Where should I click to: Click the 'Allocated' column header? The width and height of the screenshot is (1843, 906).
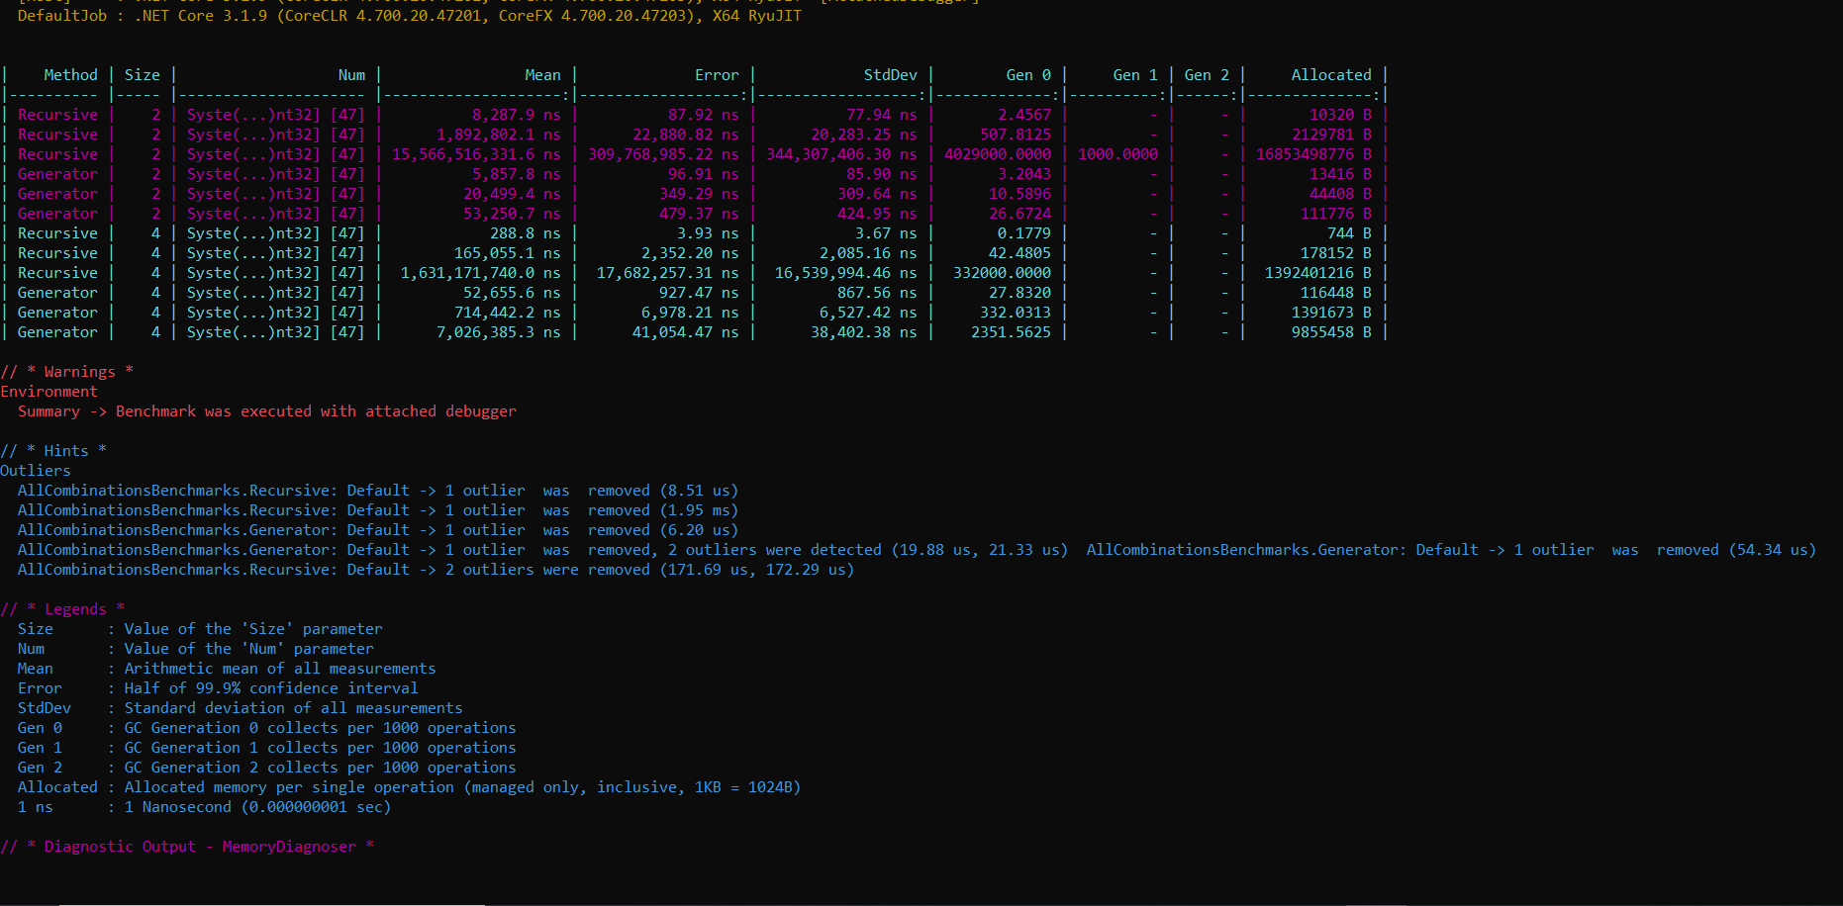[1331, 75]
